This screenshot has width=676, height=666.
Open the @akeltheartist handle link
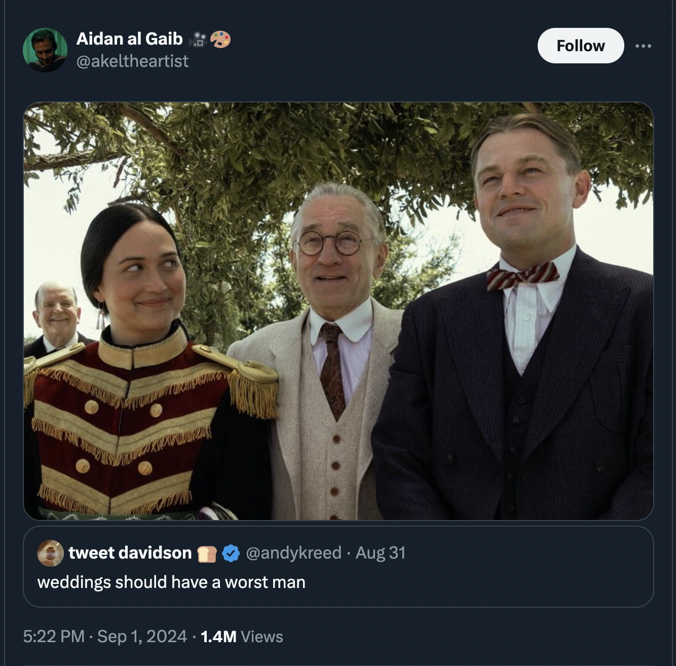pyautogui.click(x=132, y=61)
